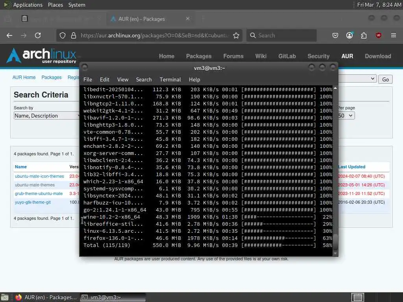403x302 pixels.
Task: Open the Firefox account icon
Action: [349, 35]
